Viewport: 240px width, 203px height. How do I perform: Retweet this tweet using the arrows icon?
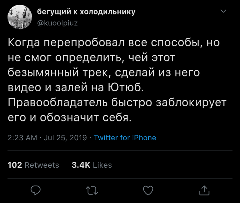click(x=92, y=190)
